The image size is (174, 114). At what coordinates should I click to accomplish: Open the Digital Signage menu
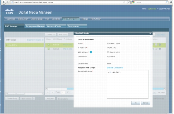[x=37, y=19]
